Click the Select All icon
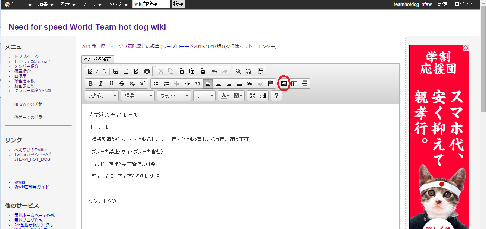Viewport: 486px width, 229px height. click(260, 71)
